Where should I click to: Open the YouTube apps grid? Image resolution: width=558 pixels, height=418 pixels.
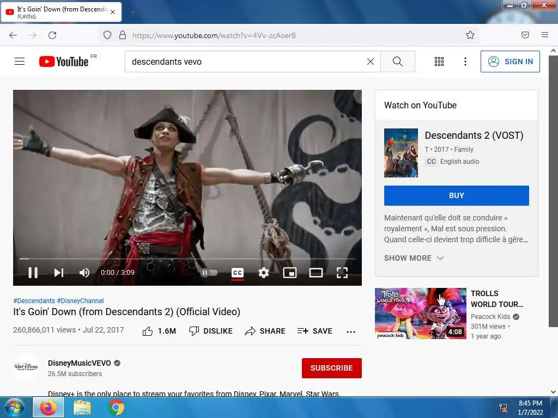point(439,62)
